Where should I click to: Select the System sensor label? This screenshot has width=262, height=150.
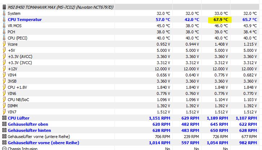click(x=14, y=13)
